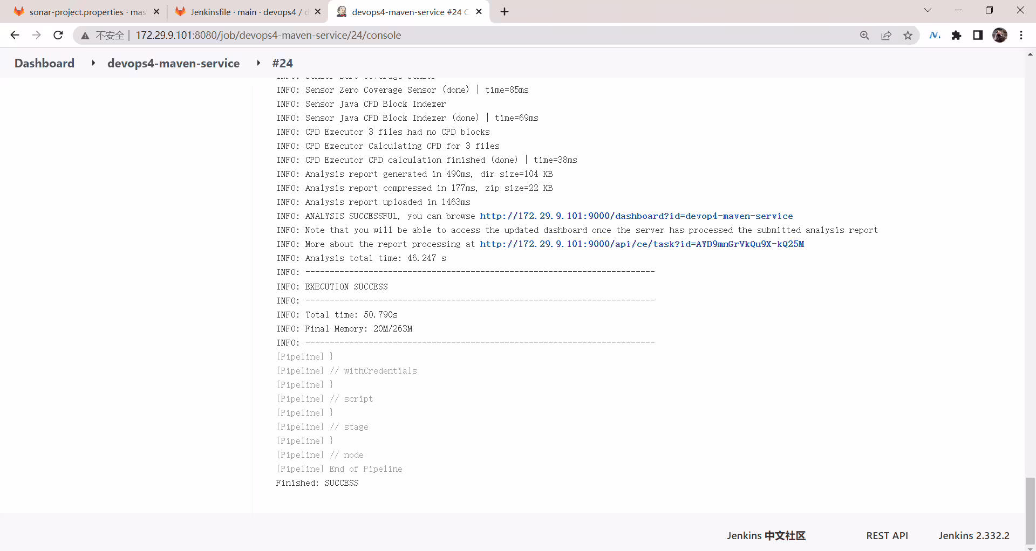
Task: Open the api/ce/task report processing link
Action: (x=642, y=244)
